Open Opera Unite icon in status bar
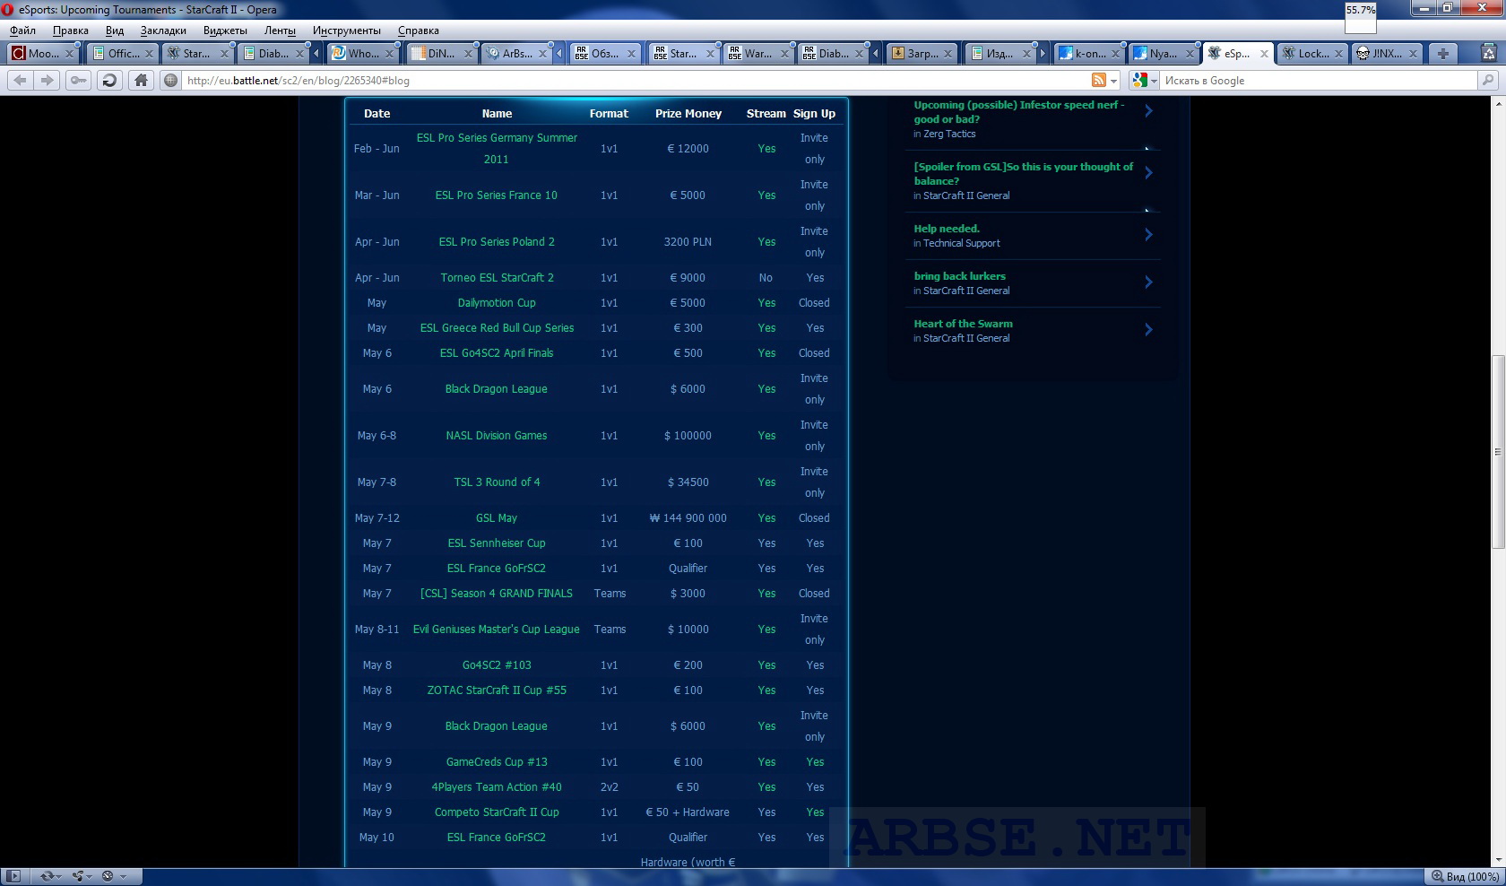The width and height of the screenshot is (1506, 886). [x=78, y=876]
